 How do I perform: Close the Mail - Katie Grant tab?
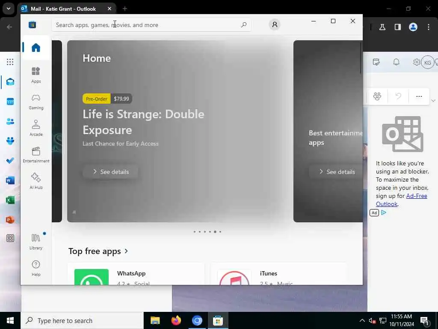click(109, 9)
